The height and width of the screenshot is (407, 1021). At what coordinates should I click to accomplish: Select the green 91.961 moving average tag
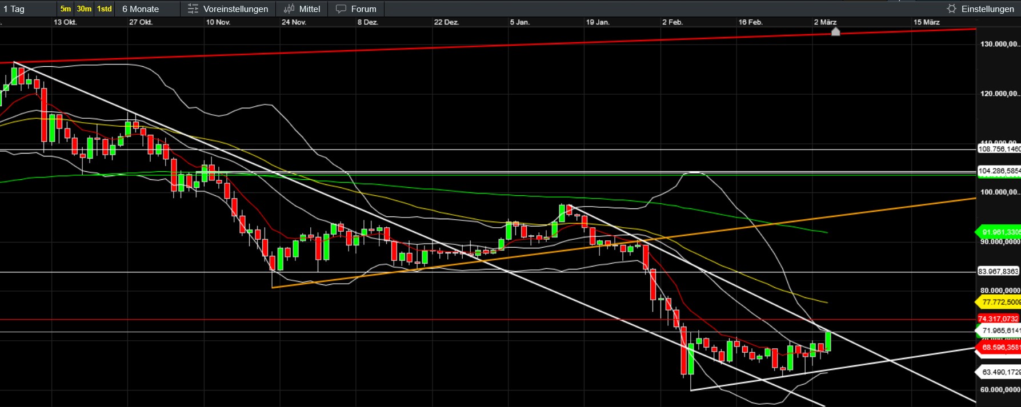999,232
